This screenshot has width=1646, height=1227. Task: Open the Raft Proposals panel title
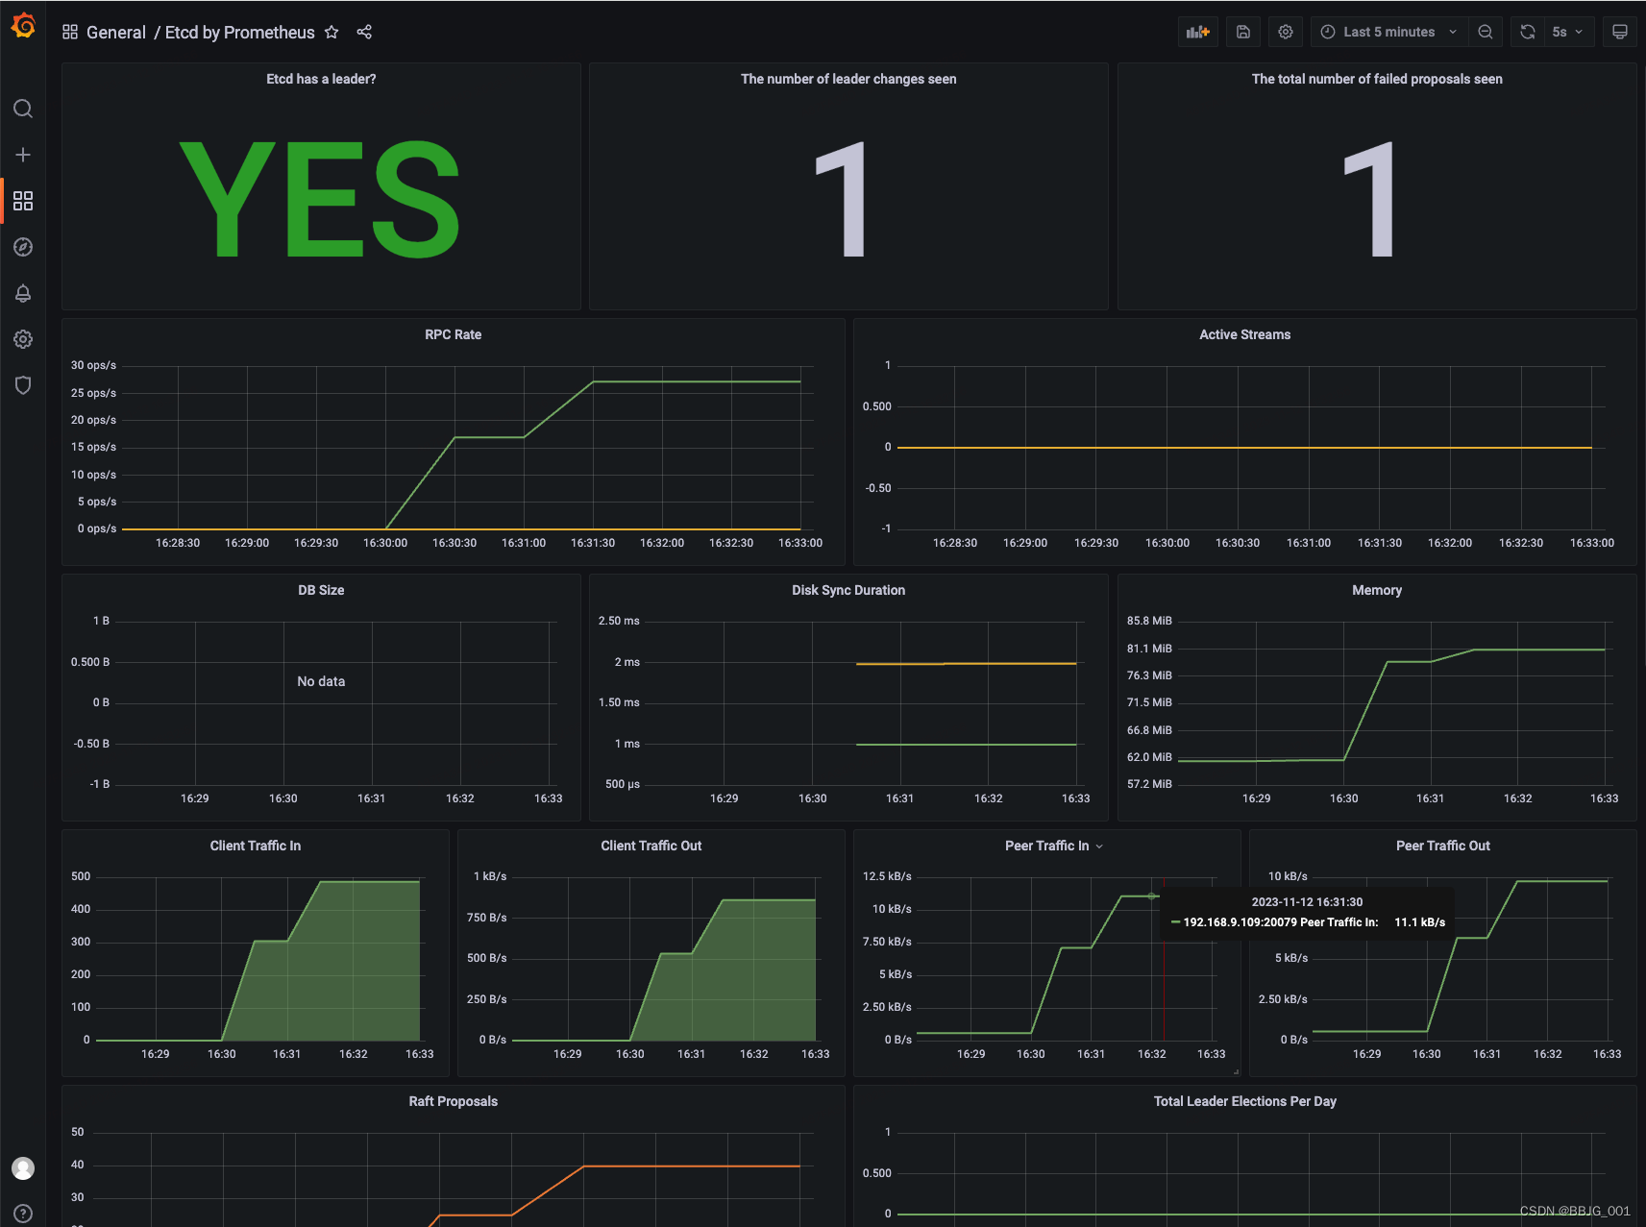(454, 1101)
